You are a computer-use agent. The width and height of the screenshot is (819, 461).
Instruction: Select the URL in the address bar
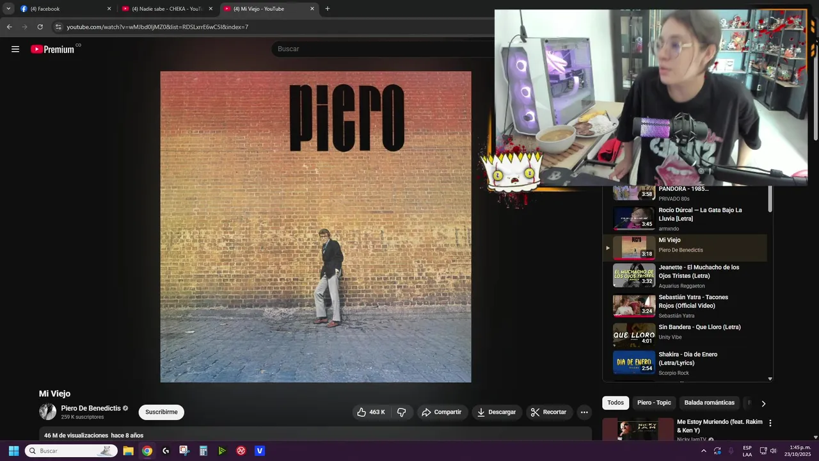[157, 27]
